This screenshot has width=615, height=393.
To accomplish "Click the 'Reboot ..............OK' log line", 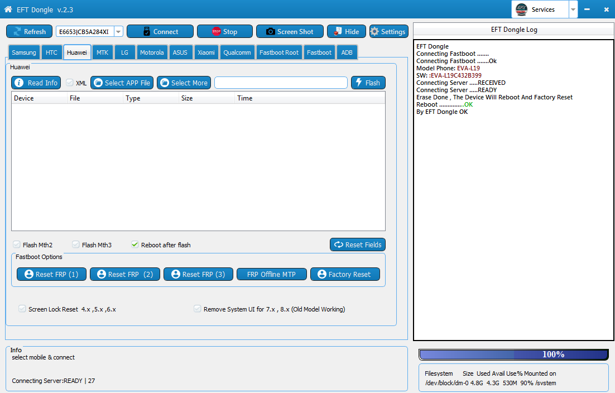I will [444, 105].
